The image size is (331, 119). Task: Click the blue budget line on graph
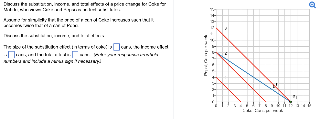[x=253, y=77]
